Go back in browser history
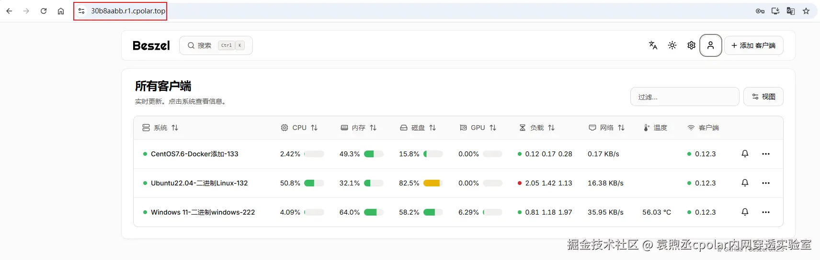This screenshot has width=820, height=260. pos(9,11)
